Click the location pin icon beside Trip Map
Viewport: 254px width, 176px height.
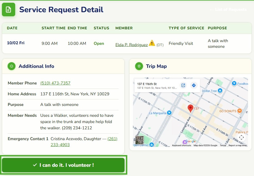point(139,66)
